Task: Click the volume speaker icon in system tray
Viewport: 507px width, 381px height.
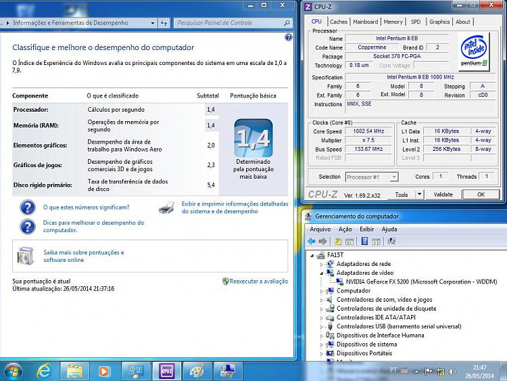Action: (452, 372)
